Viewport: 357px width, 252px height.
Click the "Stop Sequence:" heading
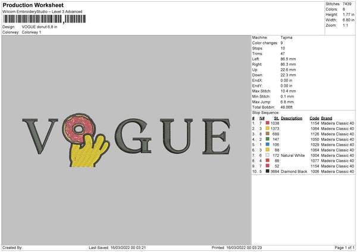pos(265,112)
